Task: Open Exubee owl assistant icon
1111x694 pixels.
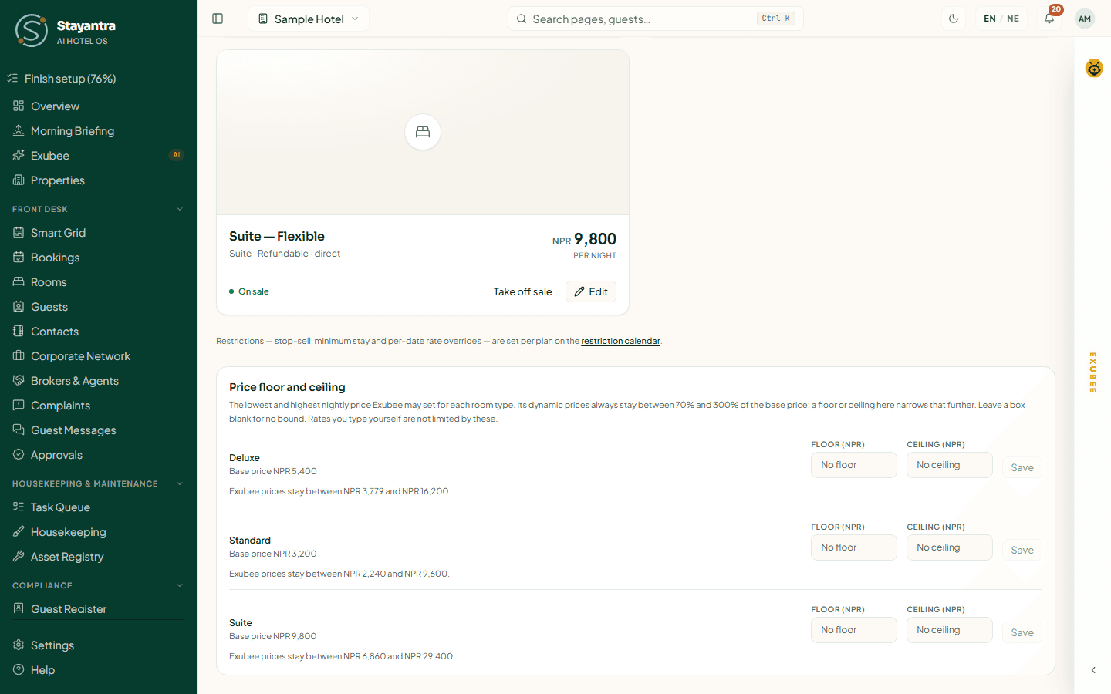Action: point(1094,69)
